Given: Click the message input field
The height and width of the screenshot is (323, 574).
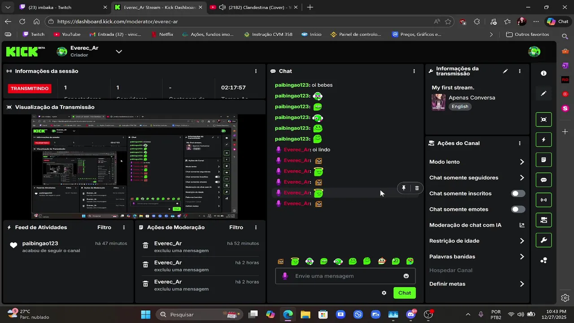Looking at the screenshot, I should click(345, 276).
